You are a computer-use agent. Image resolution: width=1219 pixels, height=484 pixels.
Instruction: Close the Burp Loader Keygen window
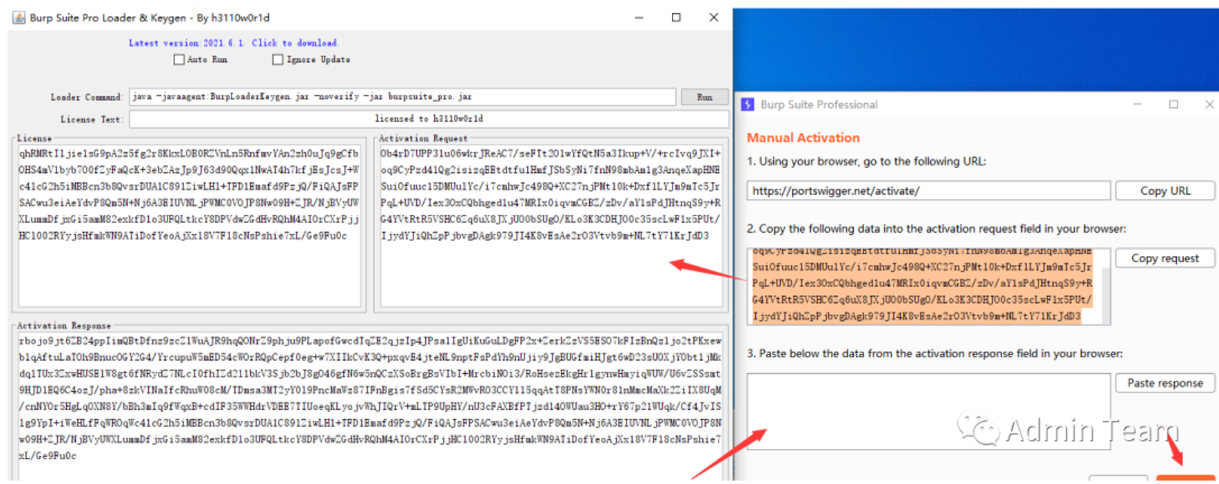(x=714, y=18)
